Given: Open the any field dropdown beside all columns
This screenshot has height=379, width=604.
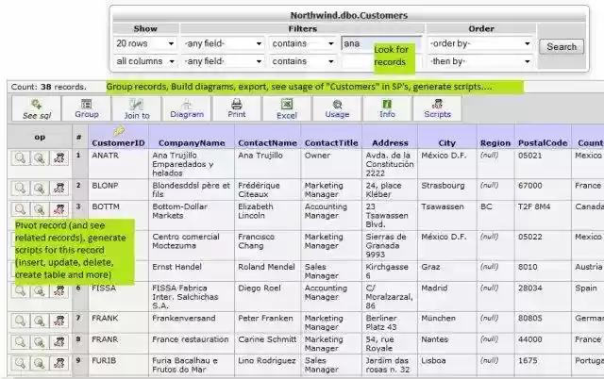Looking at the screenshot, I should 223,61.
